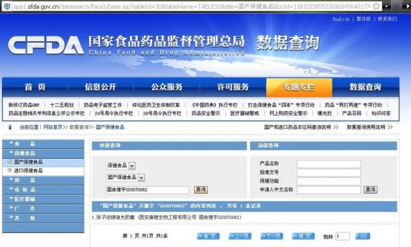Image resolution: width=411 pixels, height=247 pixels.
Task: Open the 保健食品 category dropdown
Action: click(x=121, y=166)
